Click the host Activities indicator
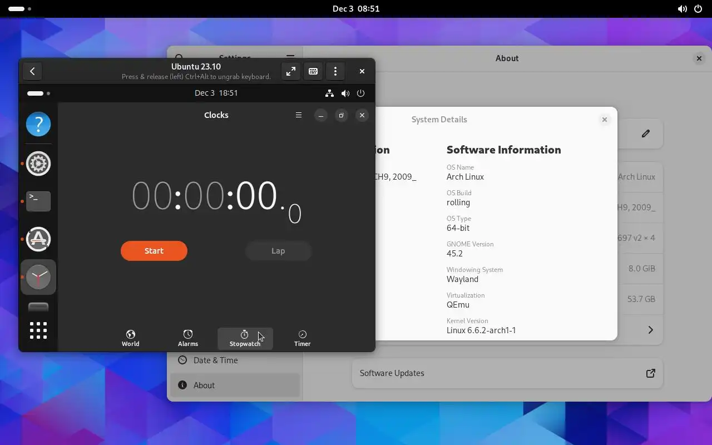 pos(20,9)
